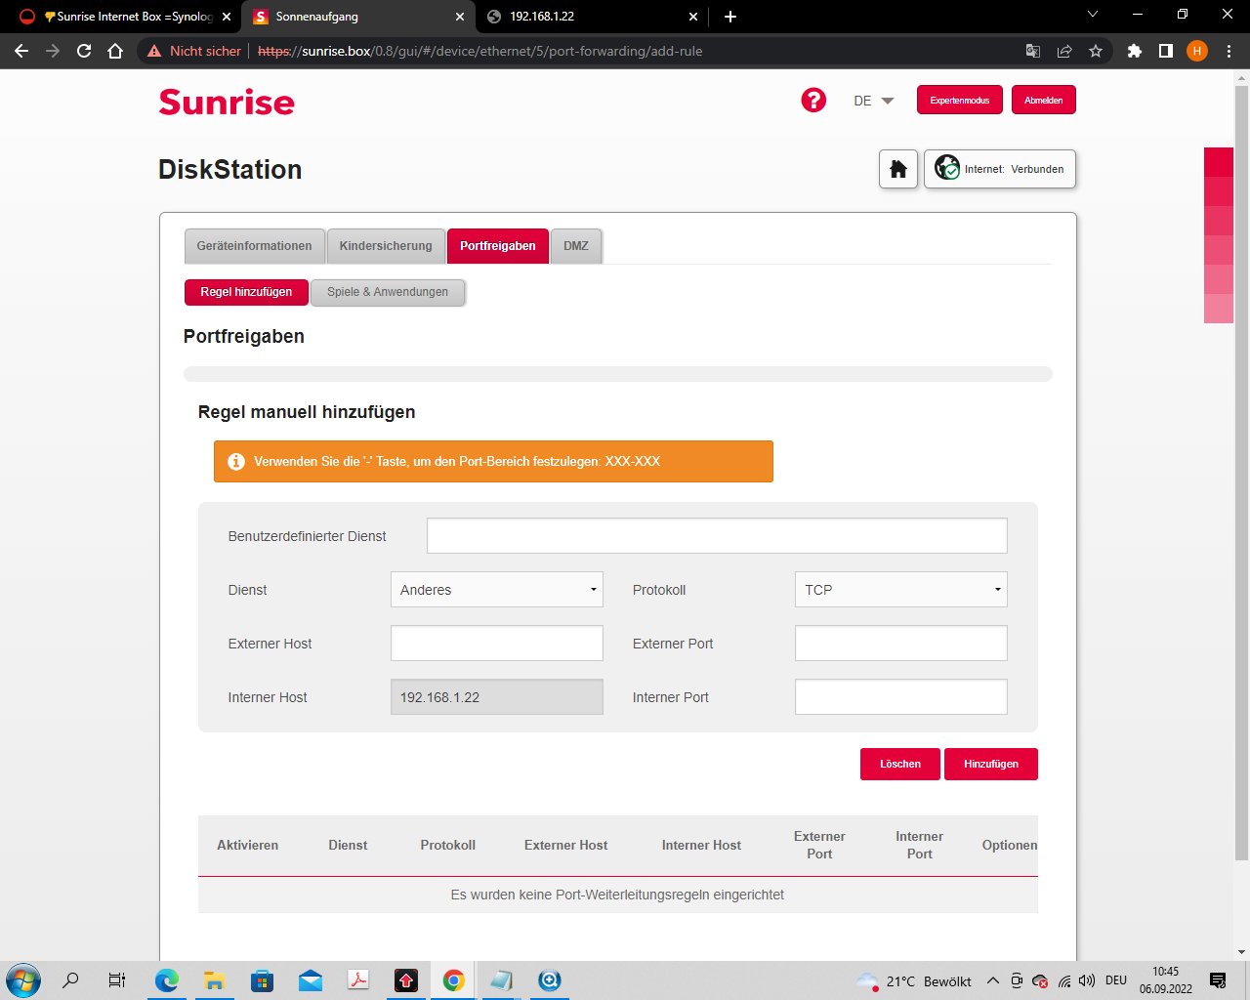The width and height of the screenshot is (1250, 1000).
Task: Expand the Dienst dropdown showing Anderes
Action: point(497,590)
